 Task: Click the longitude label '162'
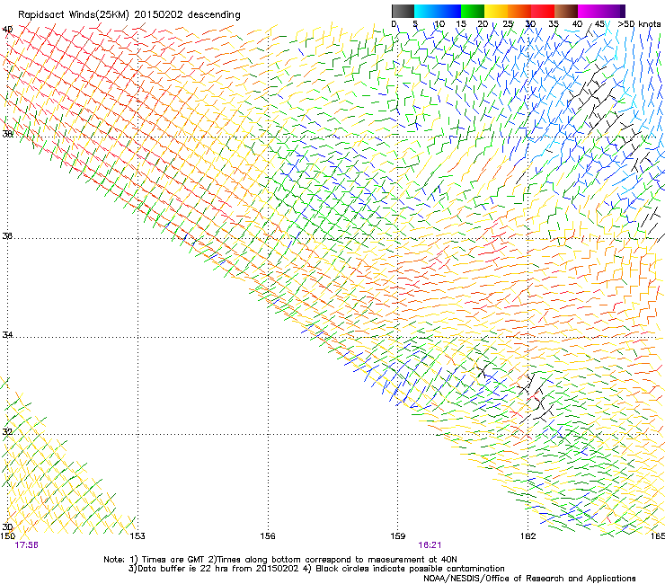528,536
